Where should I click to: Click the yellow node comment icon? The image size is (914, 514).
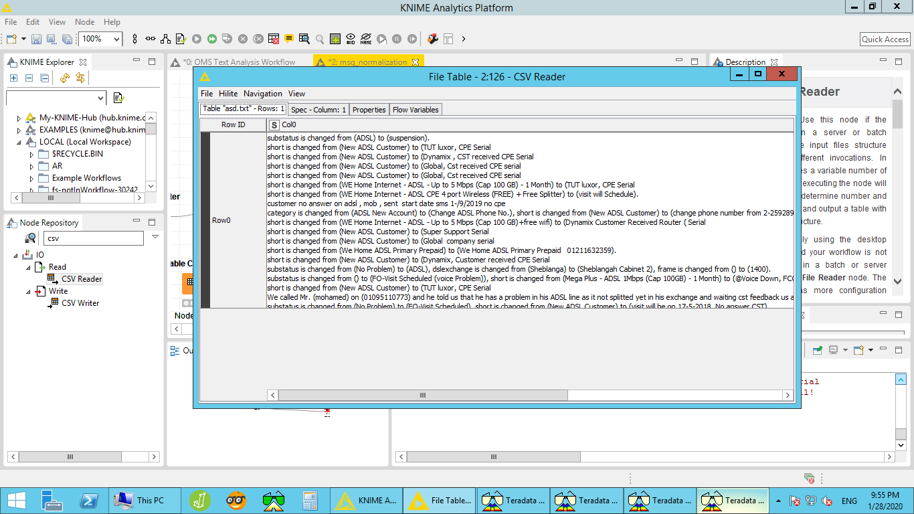tap(289, 39)
